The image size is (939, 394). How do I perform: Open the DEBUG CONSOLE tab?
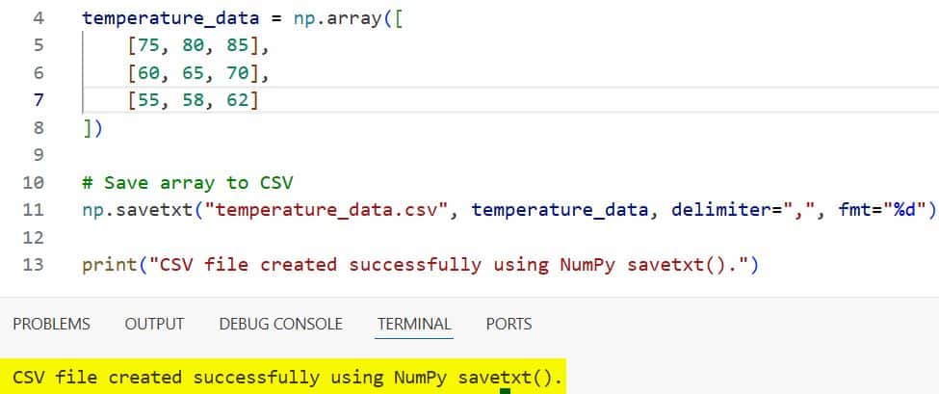pos(280,325)
